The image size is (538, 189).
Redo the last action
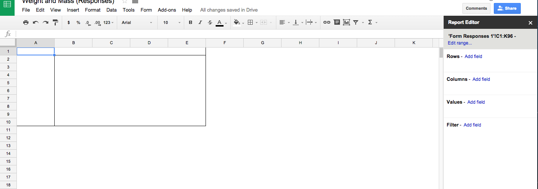pyautogui.click(x=45, y=22)
